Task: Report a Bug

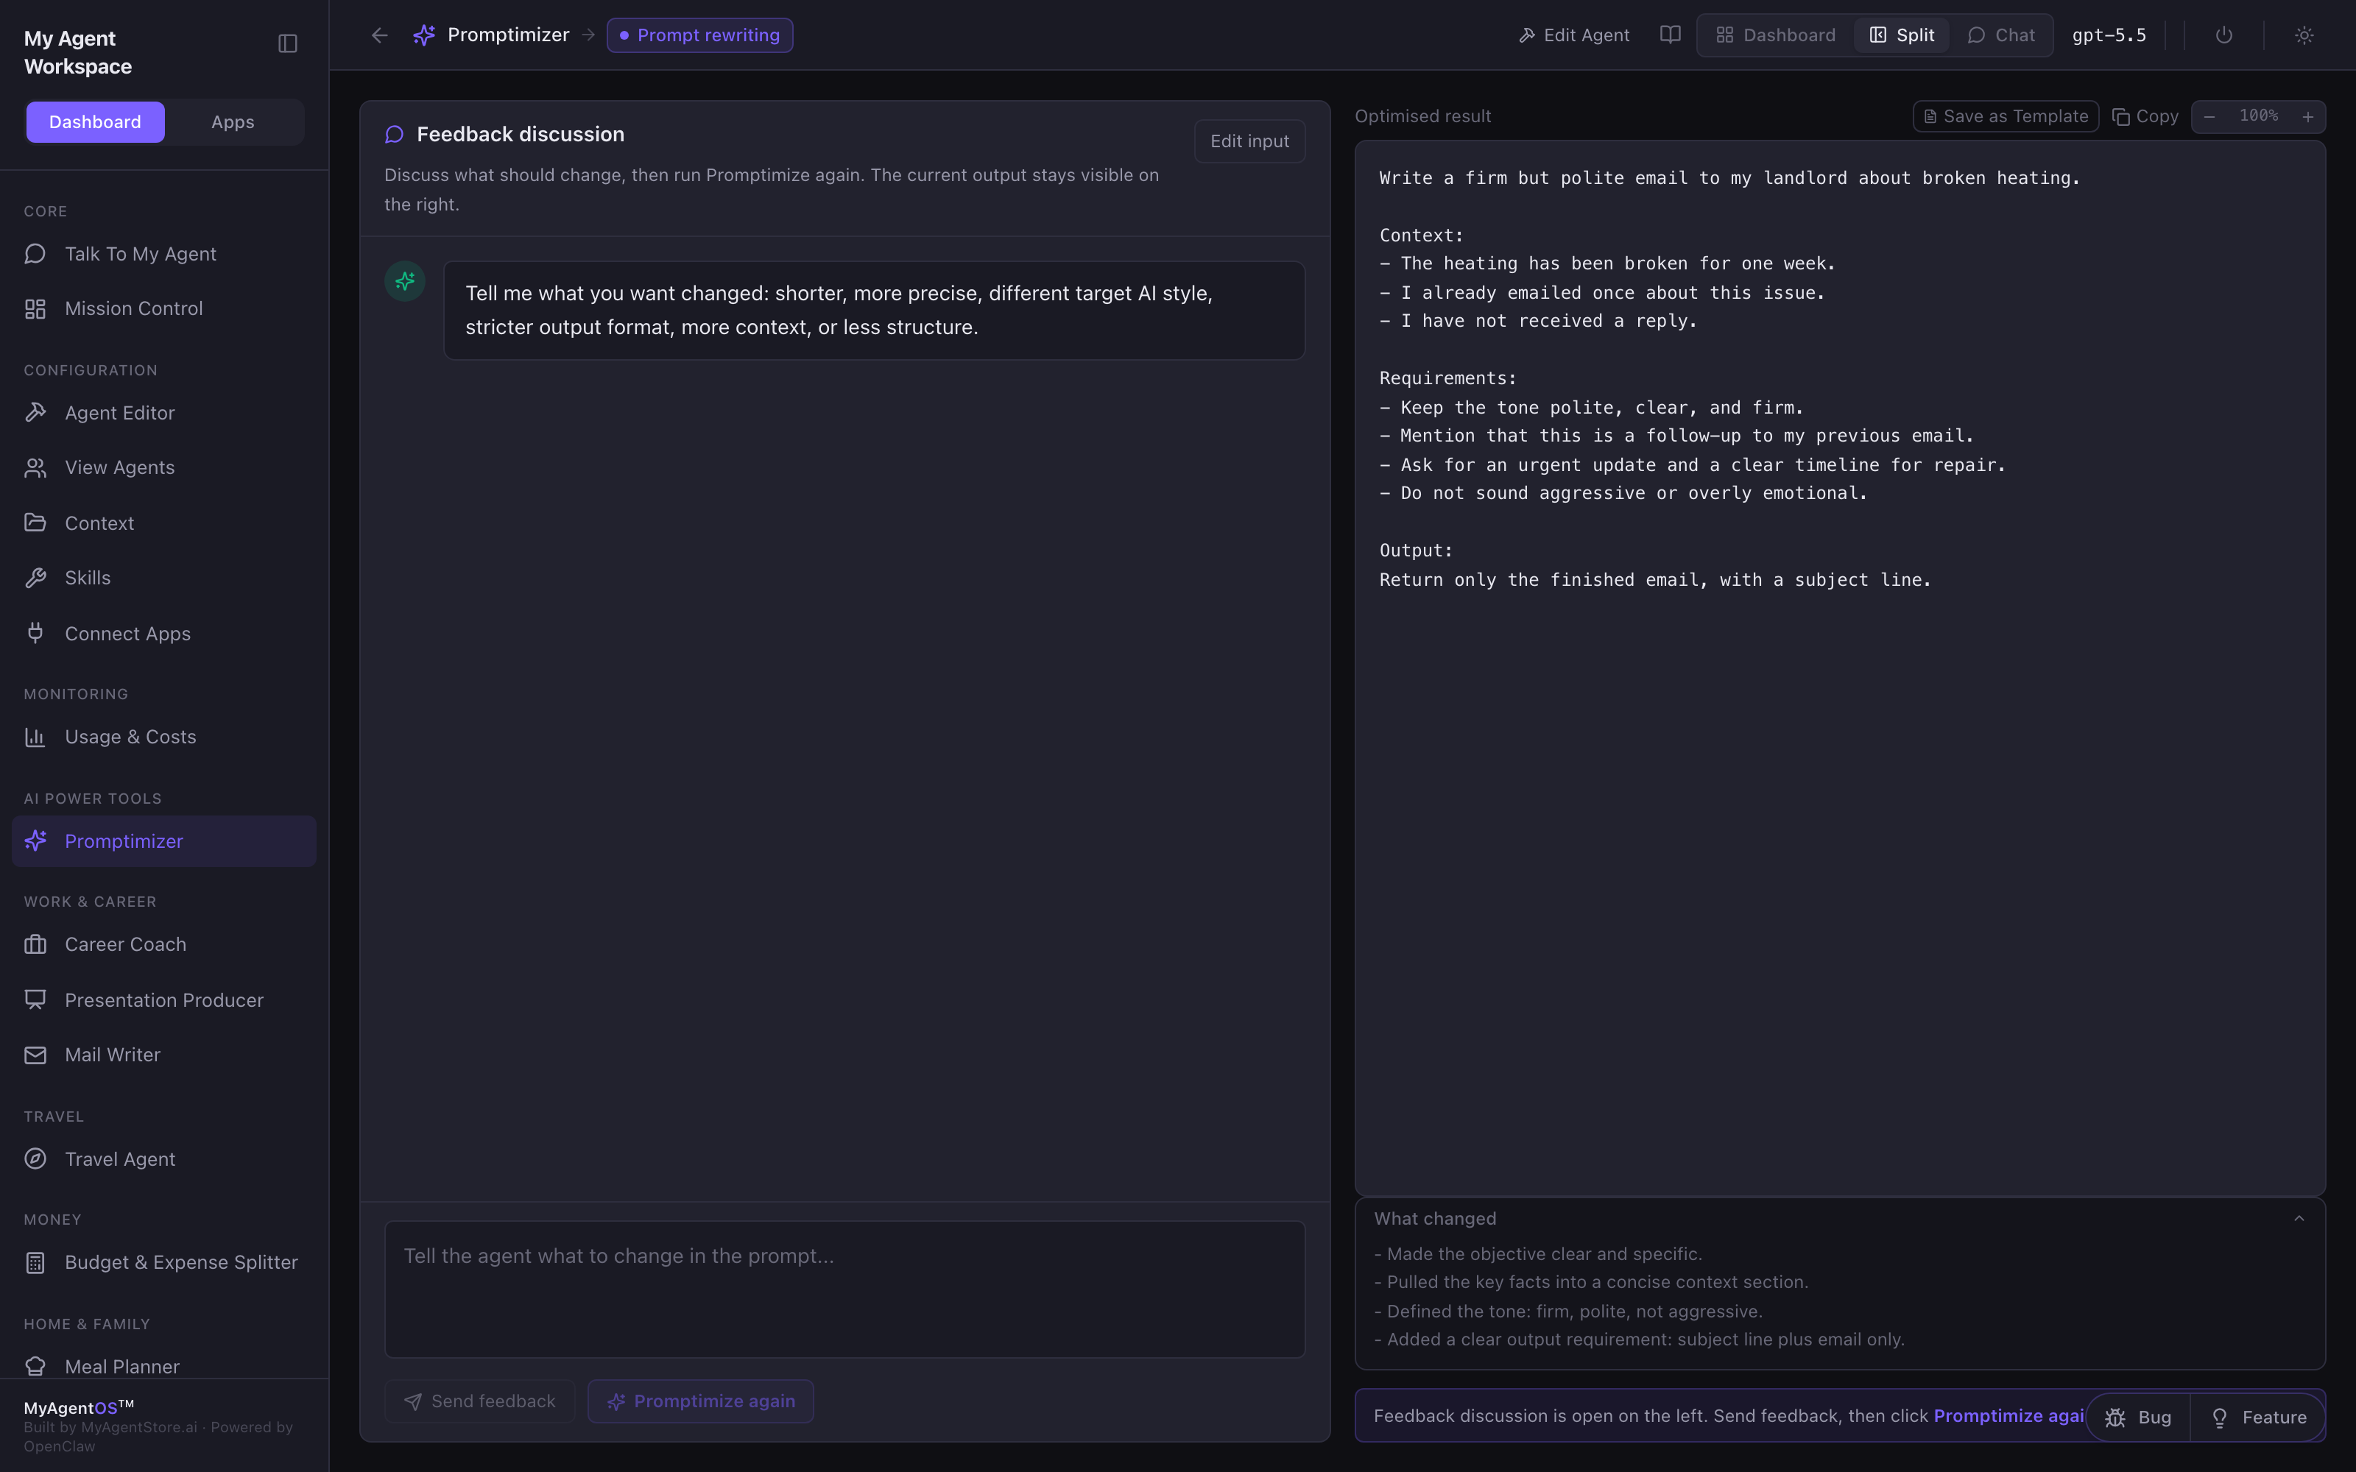Action: tap(2138, 1418)
